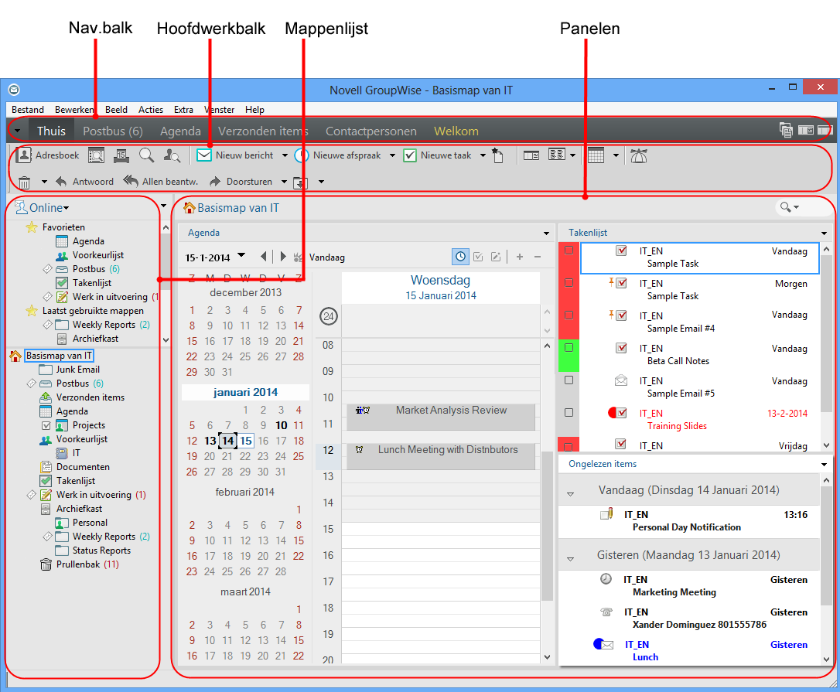This screenshot has height=692, width=840.
Task: Click the umbrella vacation rule icon
Action: tap(639, 155)
